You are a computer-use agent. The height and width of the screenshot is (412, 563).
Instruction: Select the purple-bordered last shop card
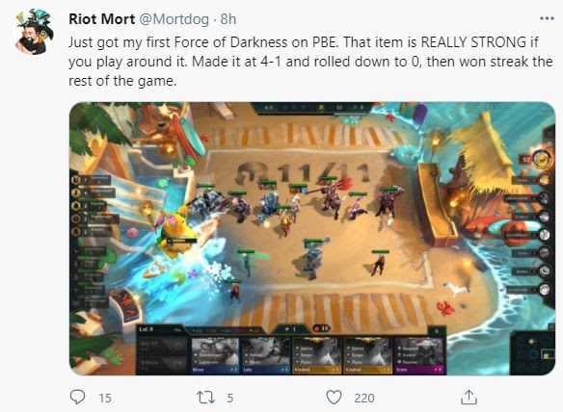coord(418,355)
